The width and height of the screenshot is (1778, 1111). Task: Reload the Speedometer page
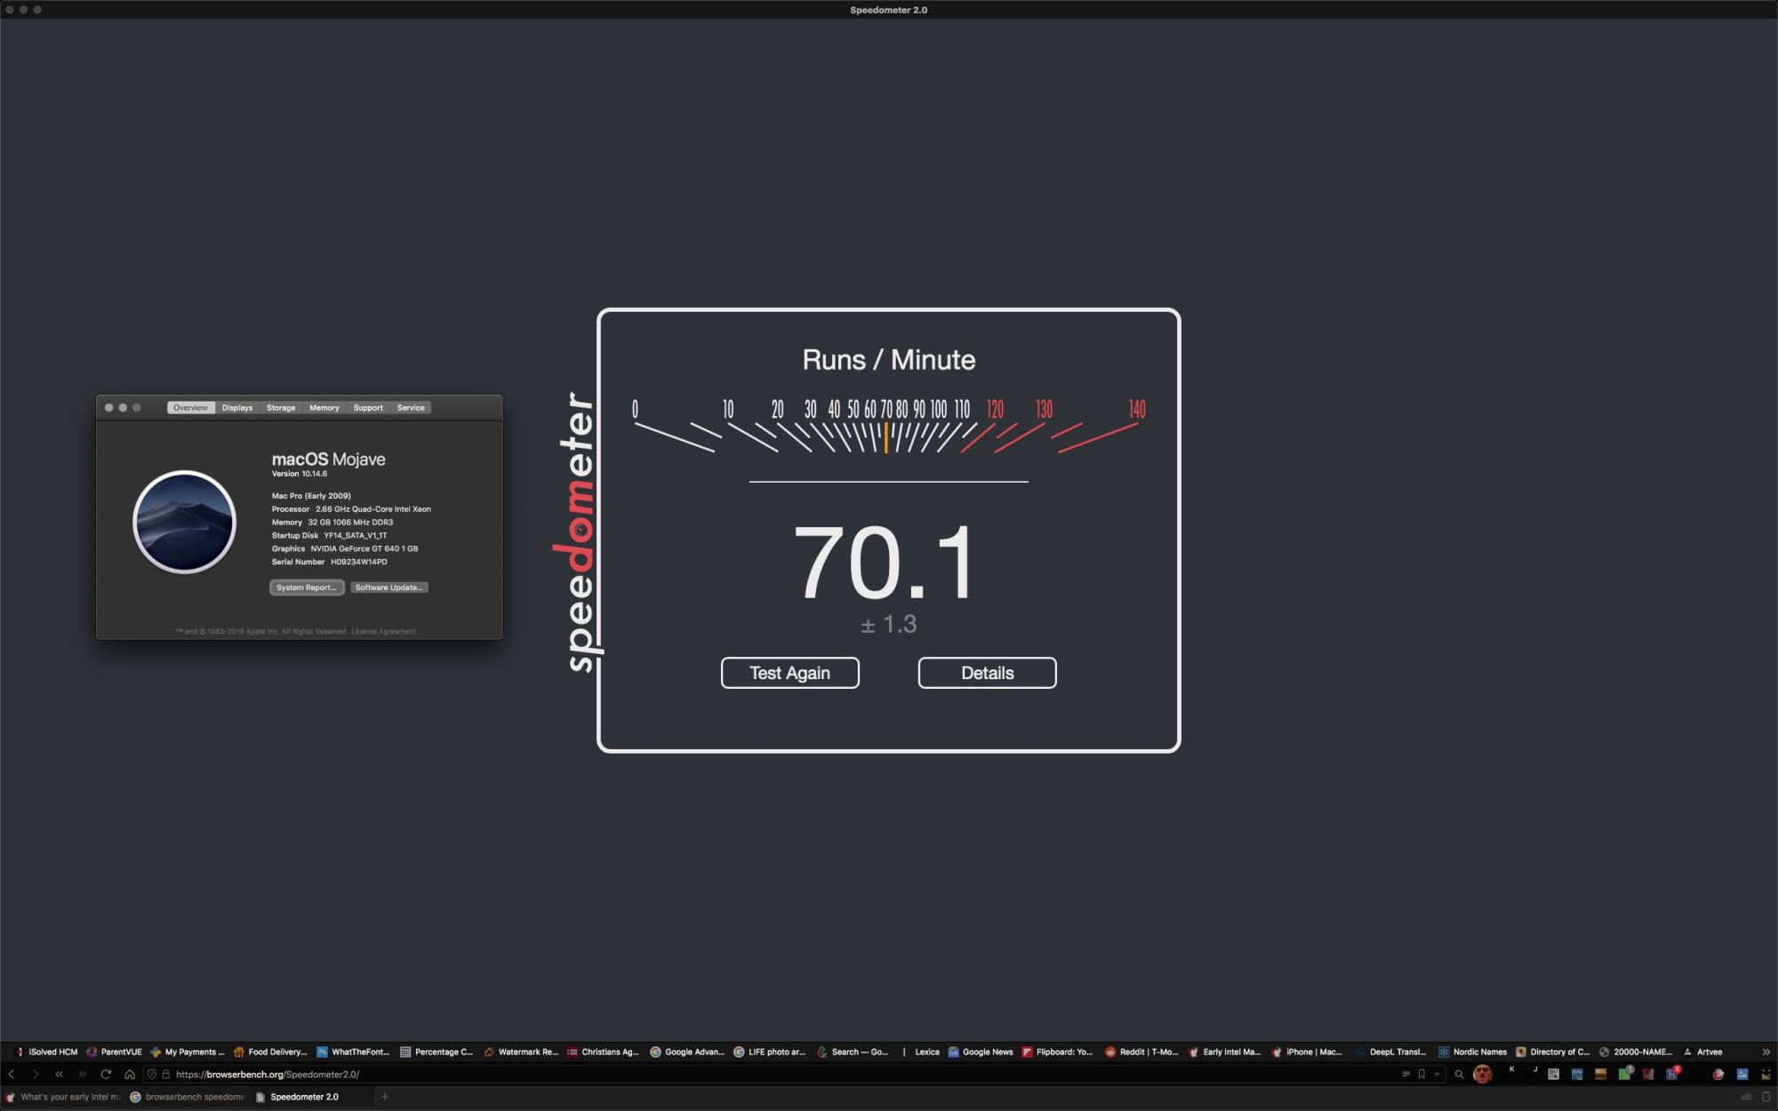tap(106, 1075)
